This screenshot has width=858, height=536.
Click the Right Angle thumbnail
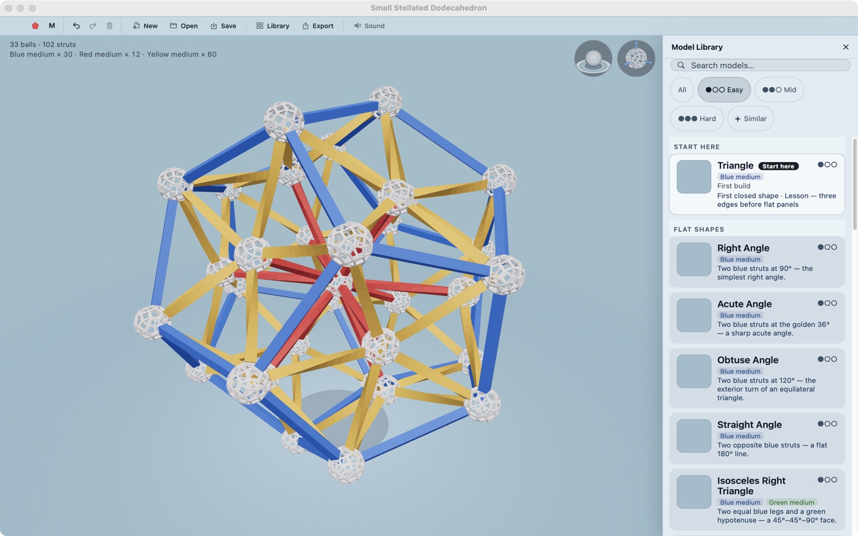click(694, 259)
